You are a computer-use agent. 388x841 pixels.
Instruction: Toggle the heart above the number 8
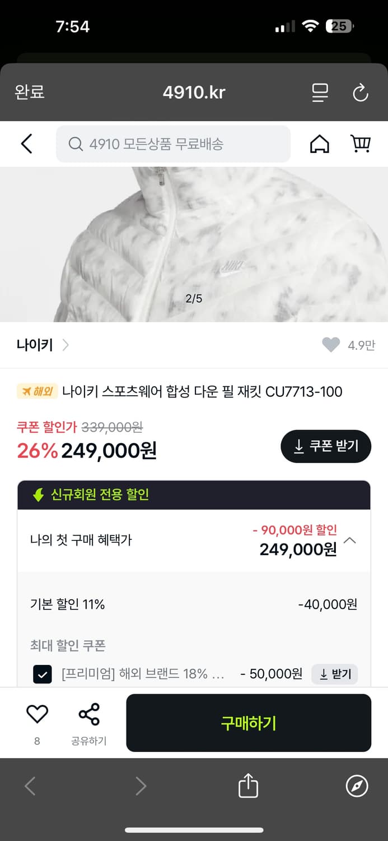[36, 713]
